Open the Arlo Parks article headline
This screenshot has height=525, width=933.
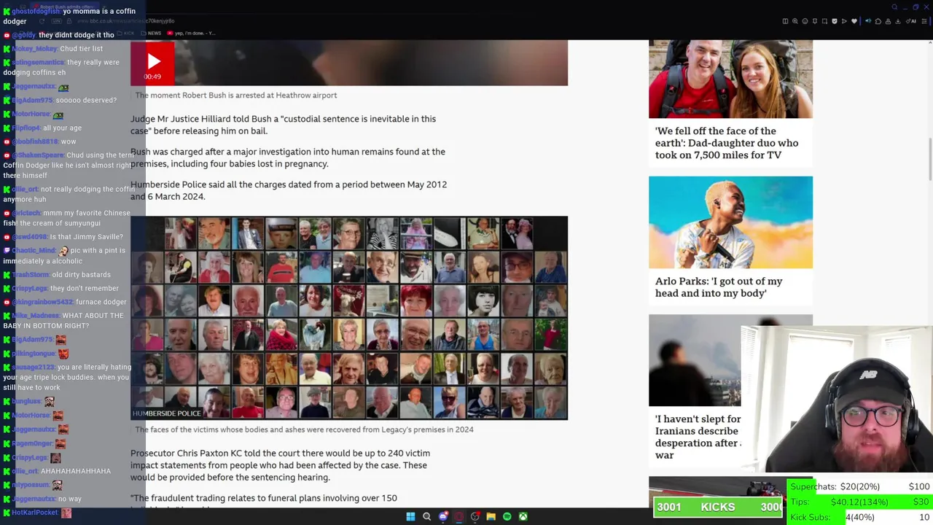click(719, 287)
